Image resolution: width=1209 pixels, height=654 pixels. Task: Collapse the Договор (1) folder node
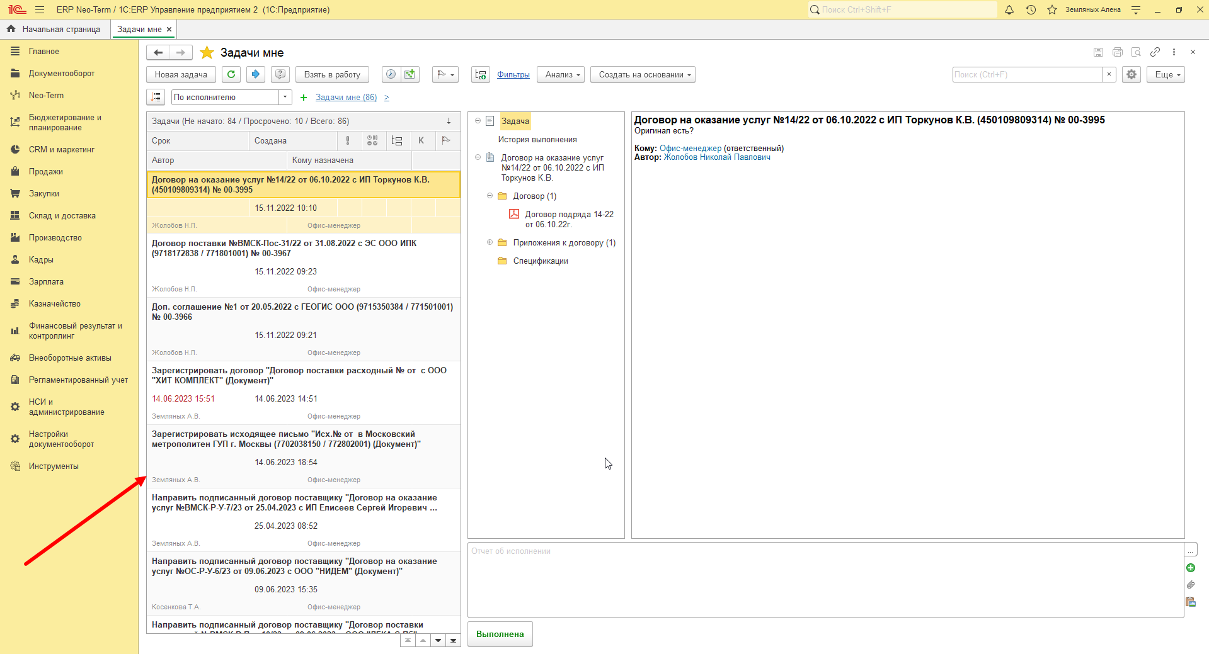(x=490, y=196)
